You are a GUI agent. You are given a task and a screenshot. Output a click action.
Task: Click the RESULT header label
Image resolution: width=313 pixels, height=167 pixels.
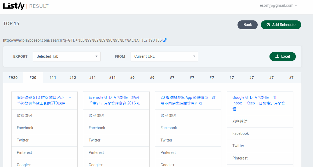pyautogui.click(x=39, y=6)
